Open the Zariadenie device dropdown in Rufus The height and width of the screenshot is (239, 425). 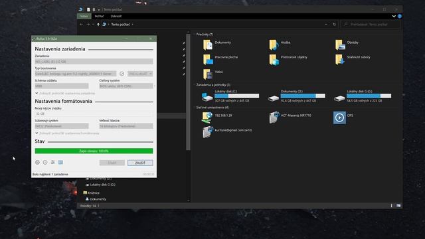(94, 62)
